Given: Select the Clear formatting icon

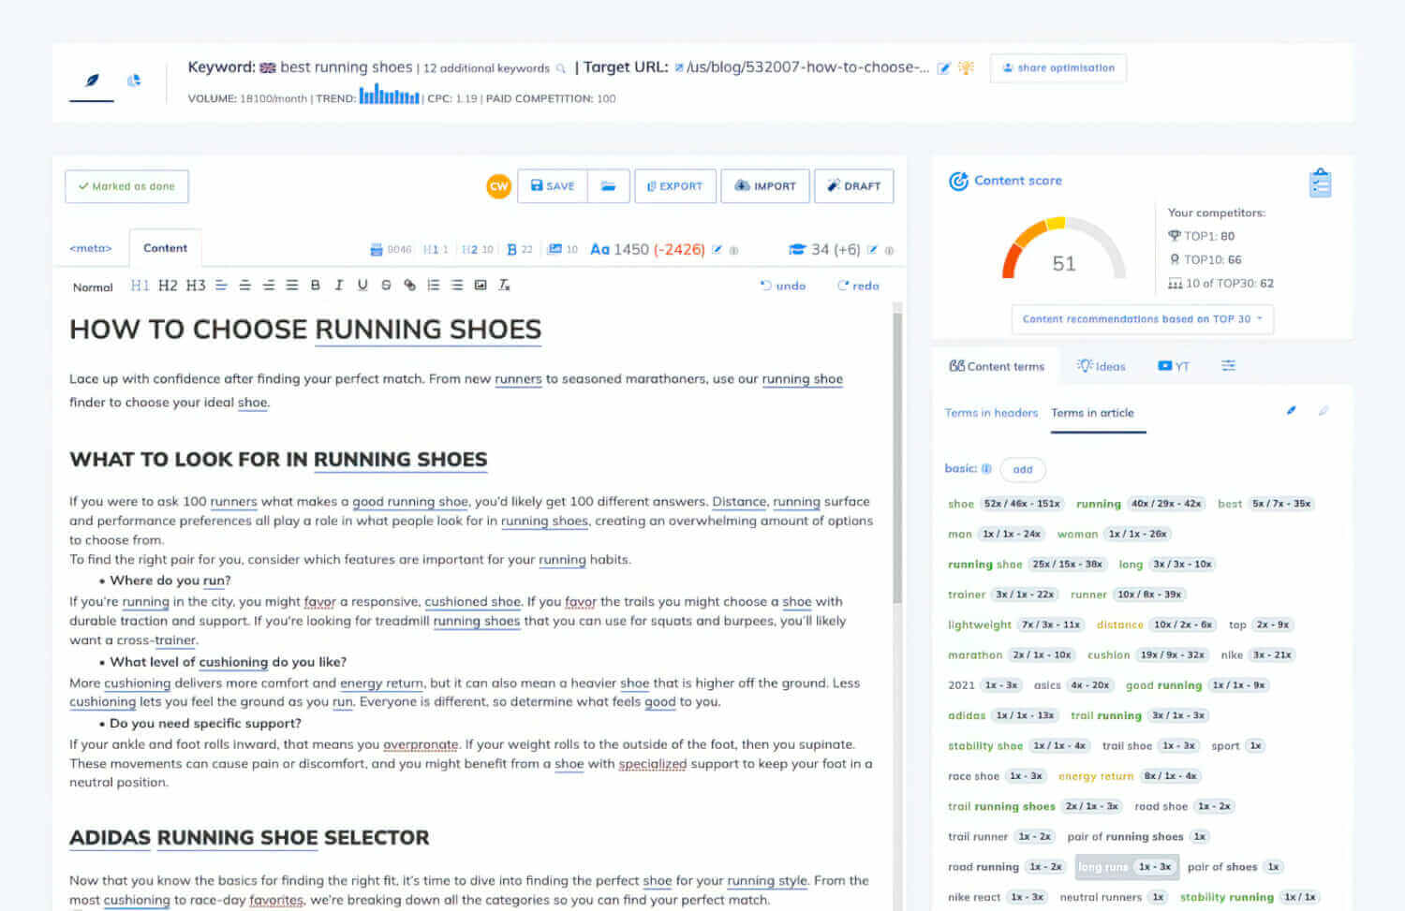Looking at the screenshot, I should click(x=505, y=286).
